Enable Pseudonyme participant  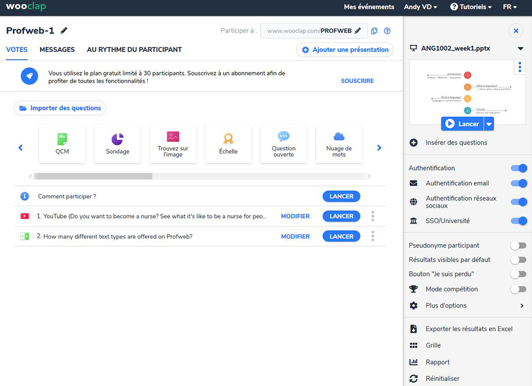pyautogui.click(x=519, y=245)
